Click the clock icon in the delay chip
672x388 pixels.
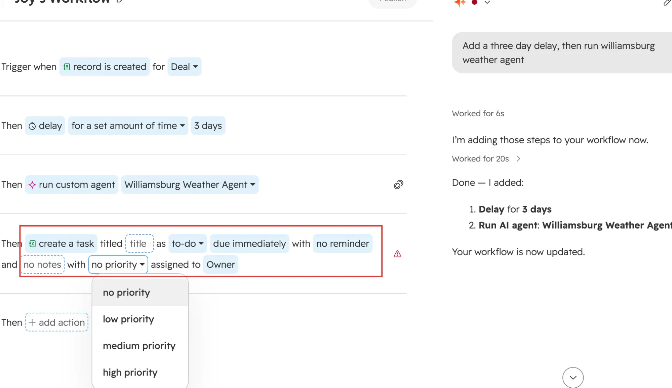pos(32,126)
